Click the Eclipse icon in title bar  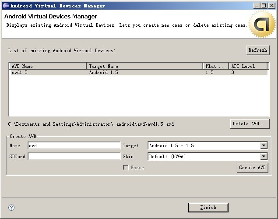pyautogui.click(x=6, y=6)
